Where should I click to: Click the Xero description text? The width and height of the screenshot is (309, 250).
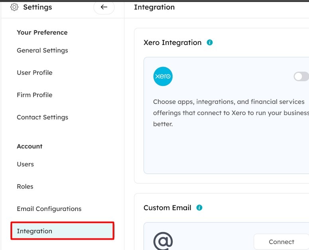pyautogui.click(x=231, y=113)
